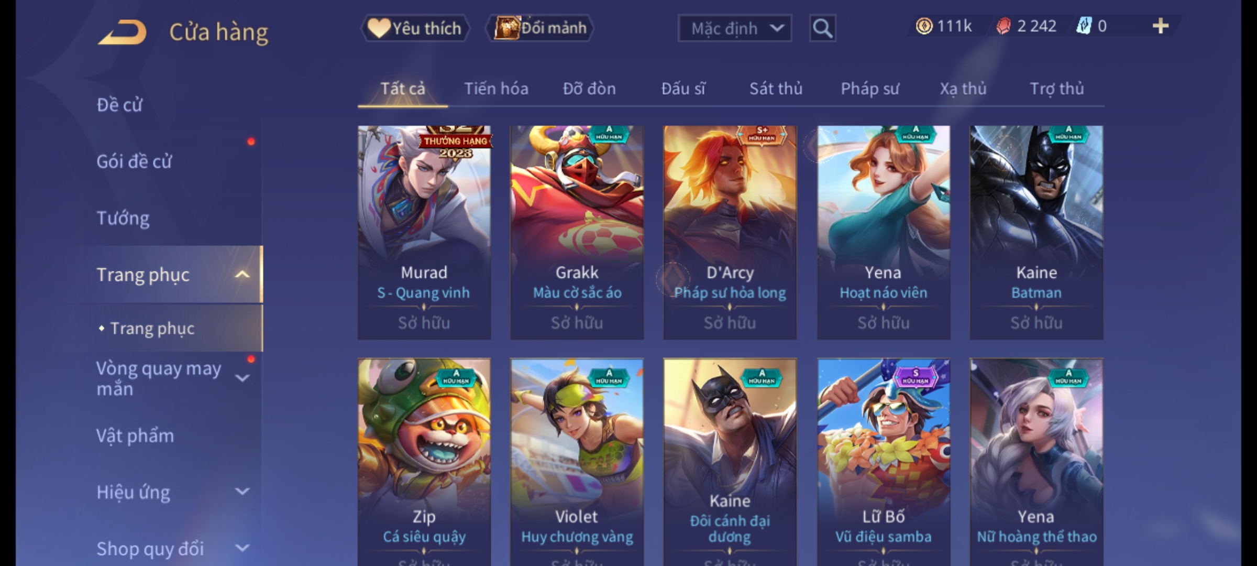Select the Kaine Batman skin card

coord(1037,232)
